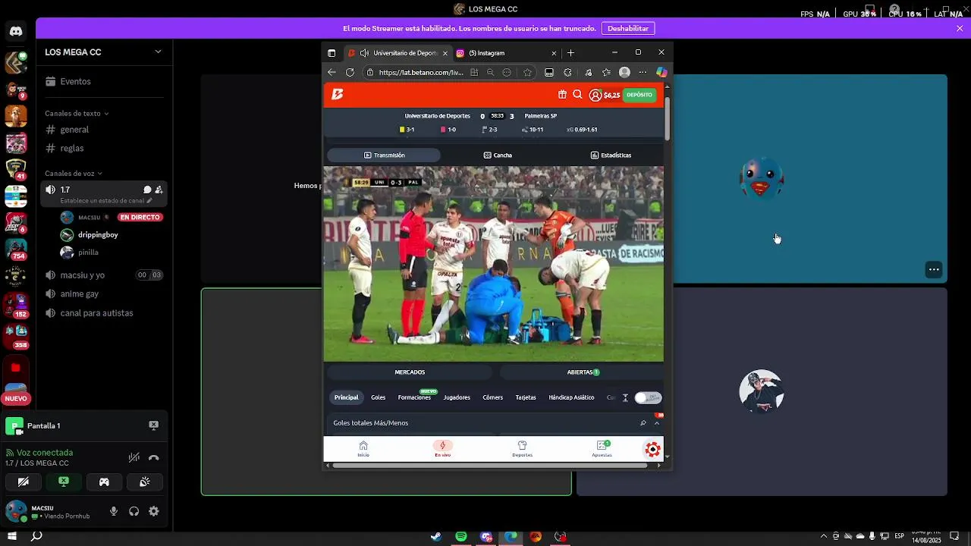Open browser Copilot icon

click(661, 73)
